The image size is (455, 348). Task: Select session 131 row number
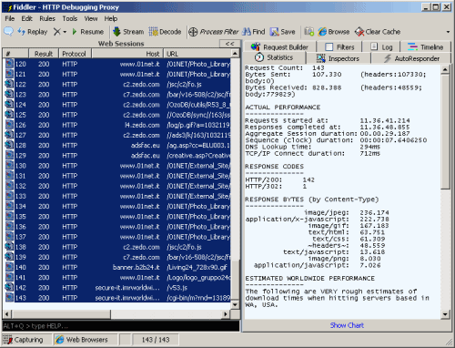tap(21, 176)
